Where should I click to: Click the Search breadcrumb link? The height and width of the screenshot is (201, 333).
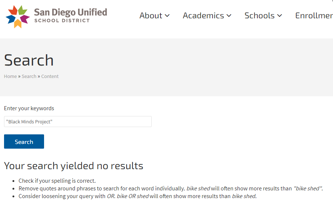pyautogui.click(x=29, y=77)
